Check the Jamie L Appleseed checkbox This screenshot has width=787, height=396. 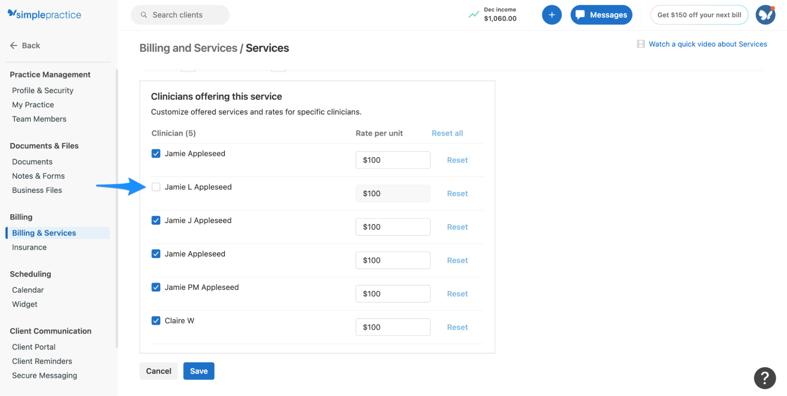[x=156, y=187]
